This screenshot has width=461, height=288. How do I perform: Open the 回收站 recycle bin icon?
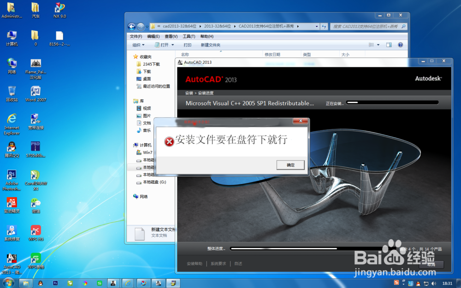[x=12, y=94]
